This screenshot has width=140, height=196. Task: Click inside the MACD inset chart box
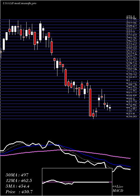(x=77, y=182)
